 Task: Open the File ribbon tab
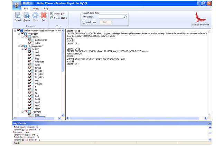click(26, 9)
